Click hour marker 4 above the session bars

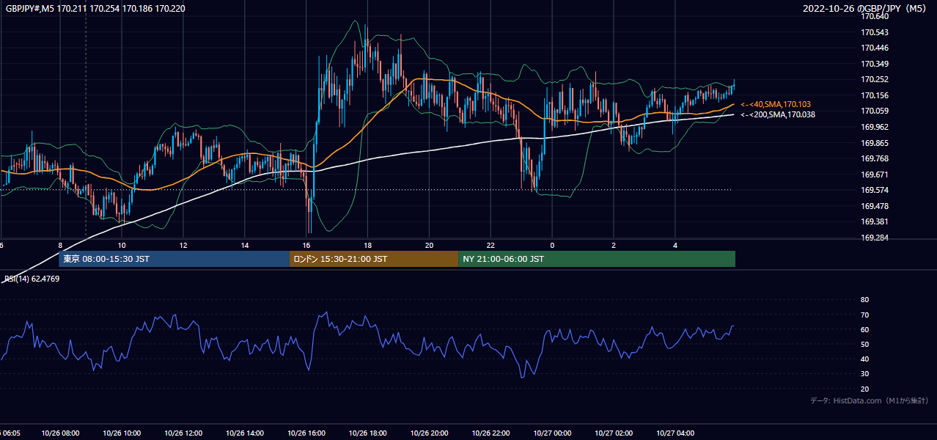pyautogui.click(x=675, y=245)
